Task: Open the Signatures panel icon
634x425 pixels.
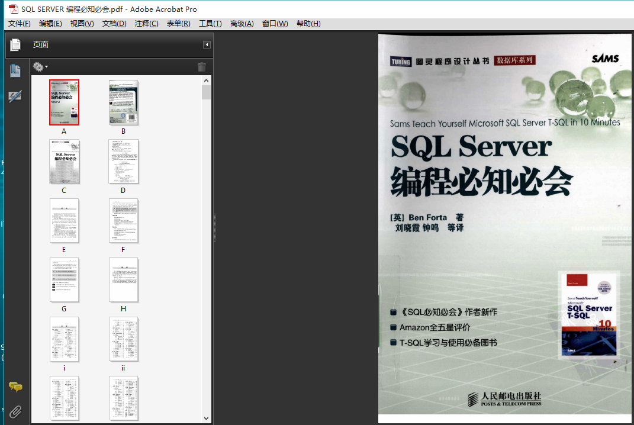Action: (15, 96)
